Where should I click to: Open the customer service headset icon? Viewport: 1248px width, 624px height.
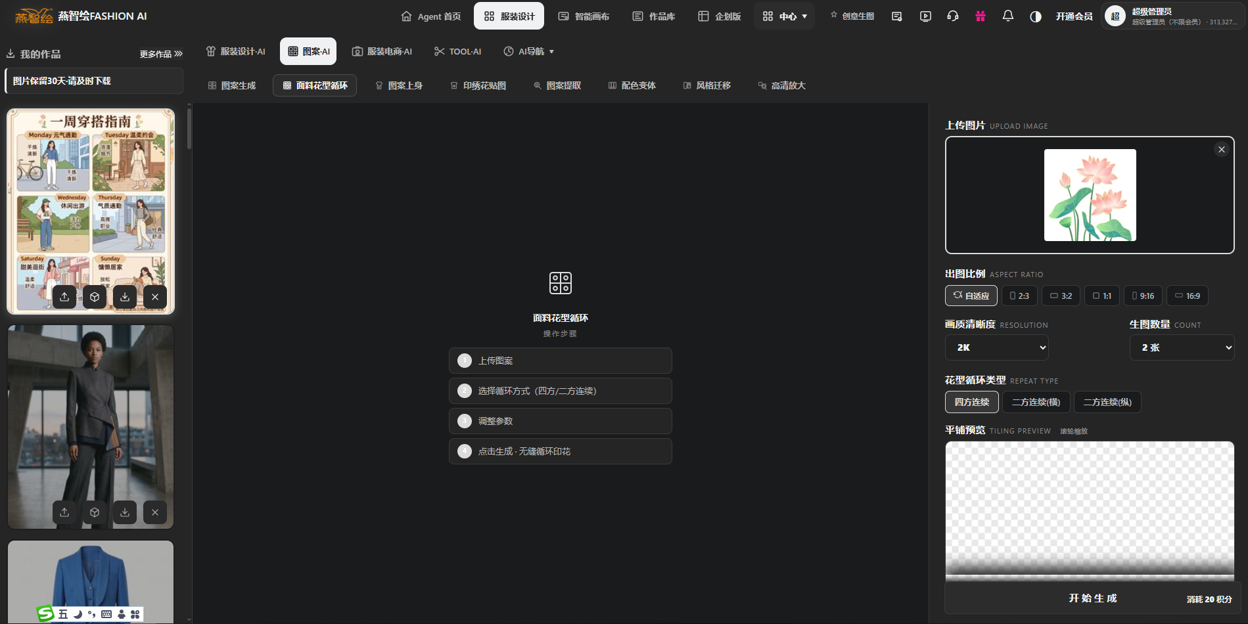[x=952, y=16]
